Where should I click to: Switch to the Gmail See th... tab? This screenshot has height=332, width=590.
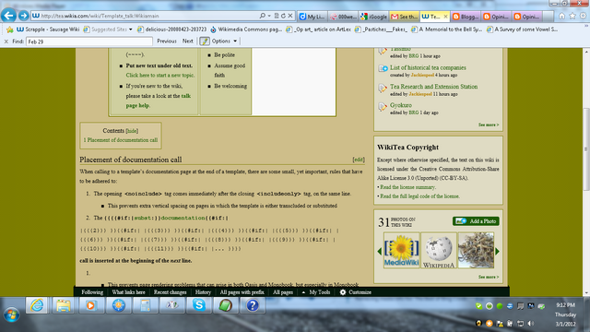click(405, 17)
